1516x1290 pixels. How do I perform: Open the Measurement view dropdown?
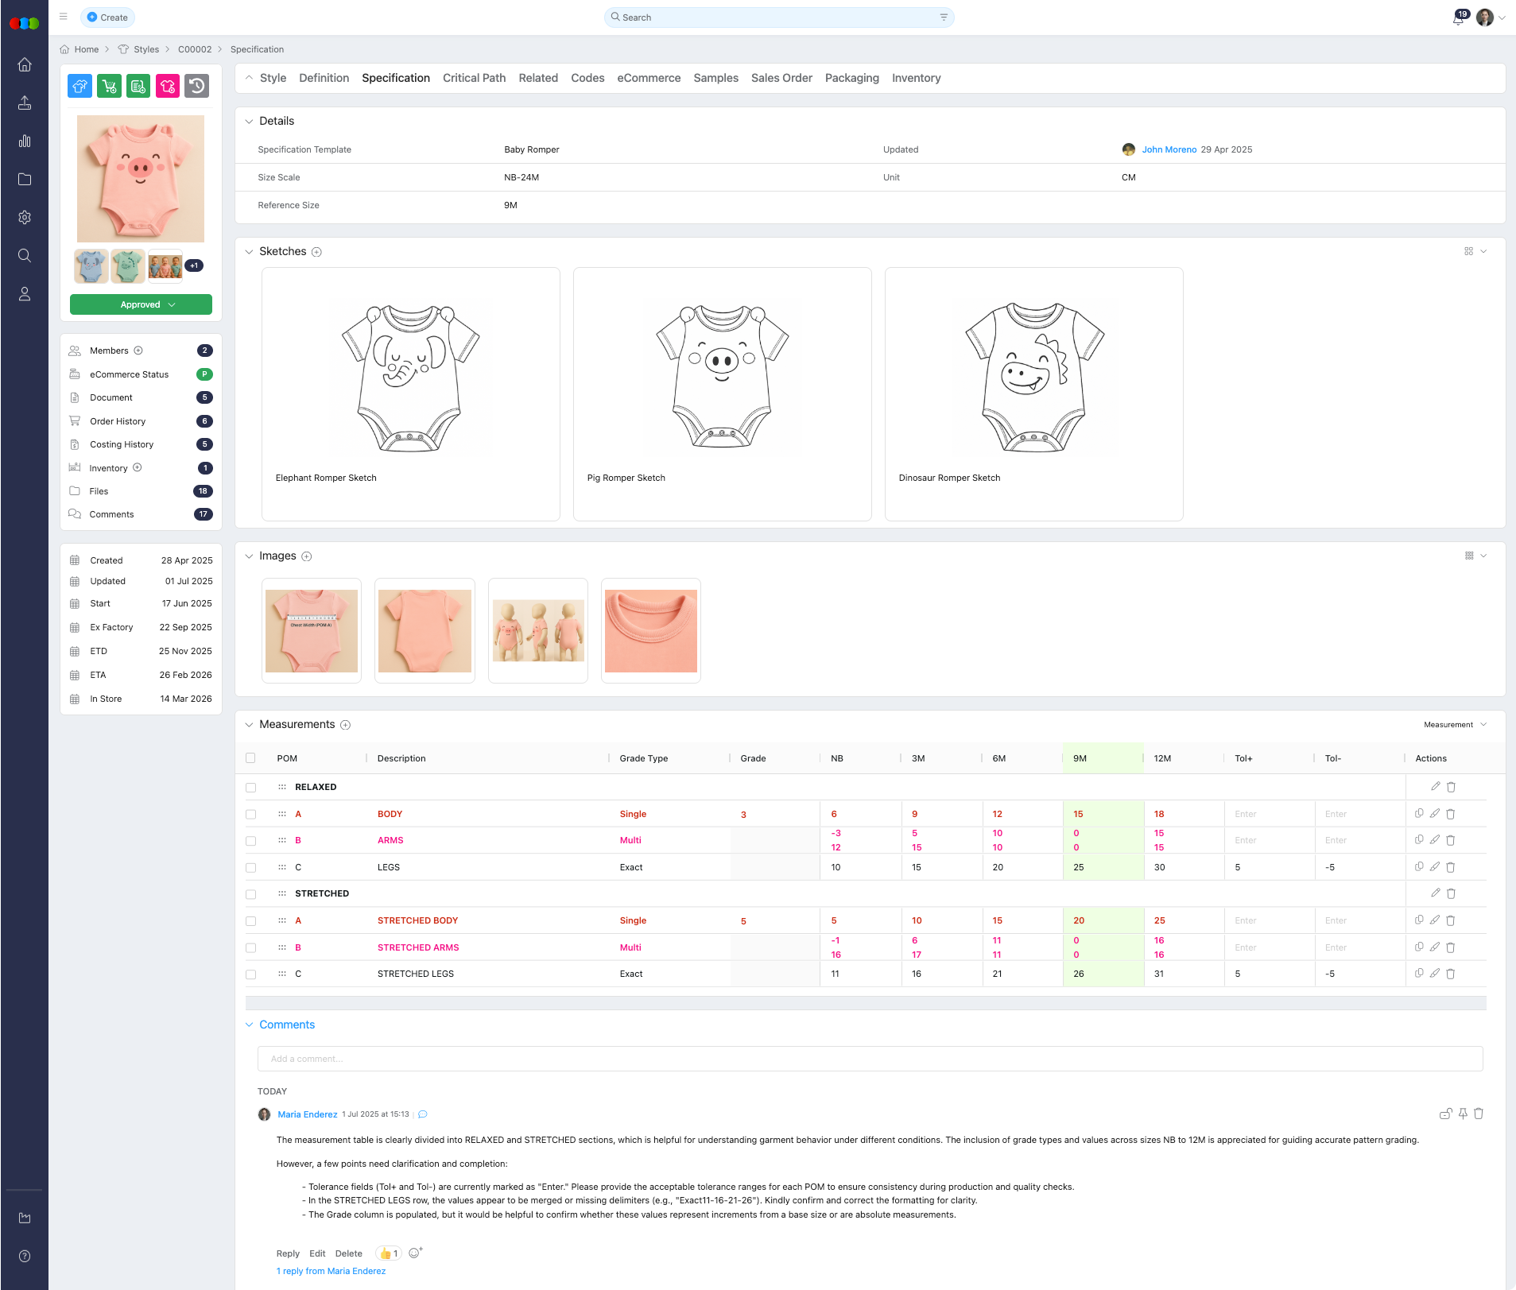tap(1454, 725)
